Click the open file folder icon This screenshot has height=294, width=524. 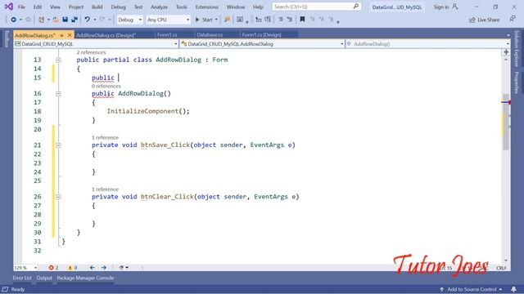56,20
